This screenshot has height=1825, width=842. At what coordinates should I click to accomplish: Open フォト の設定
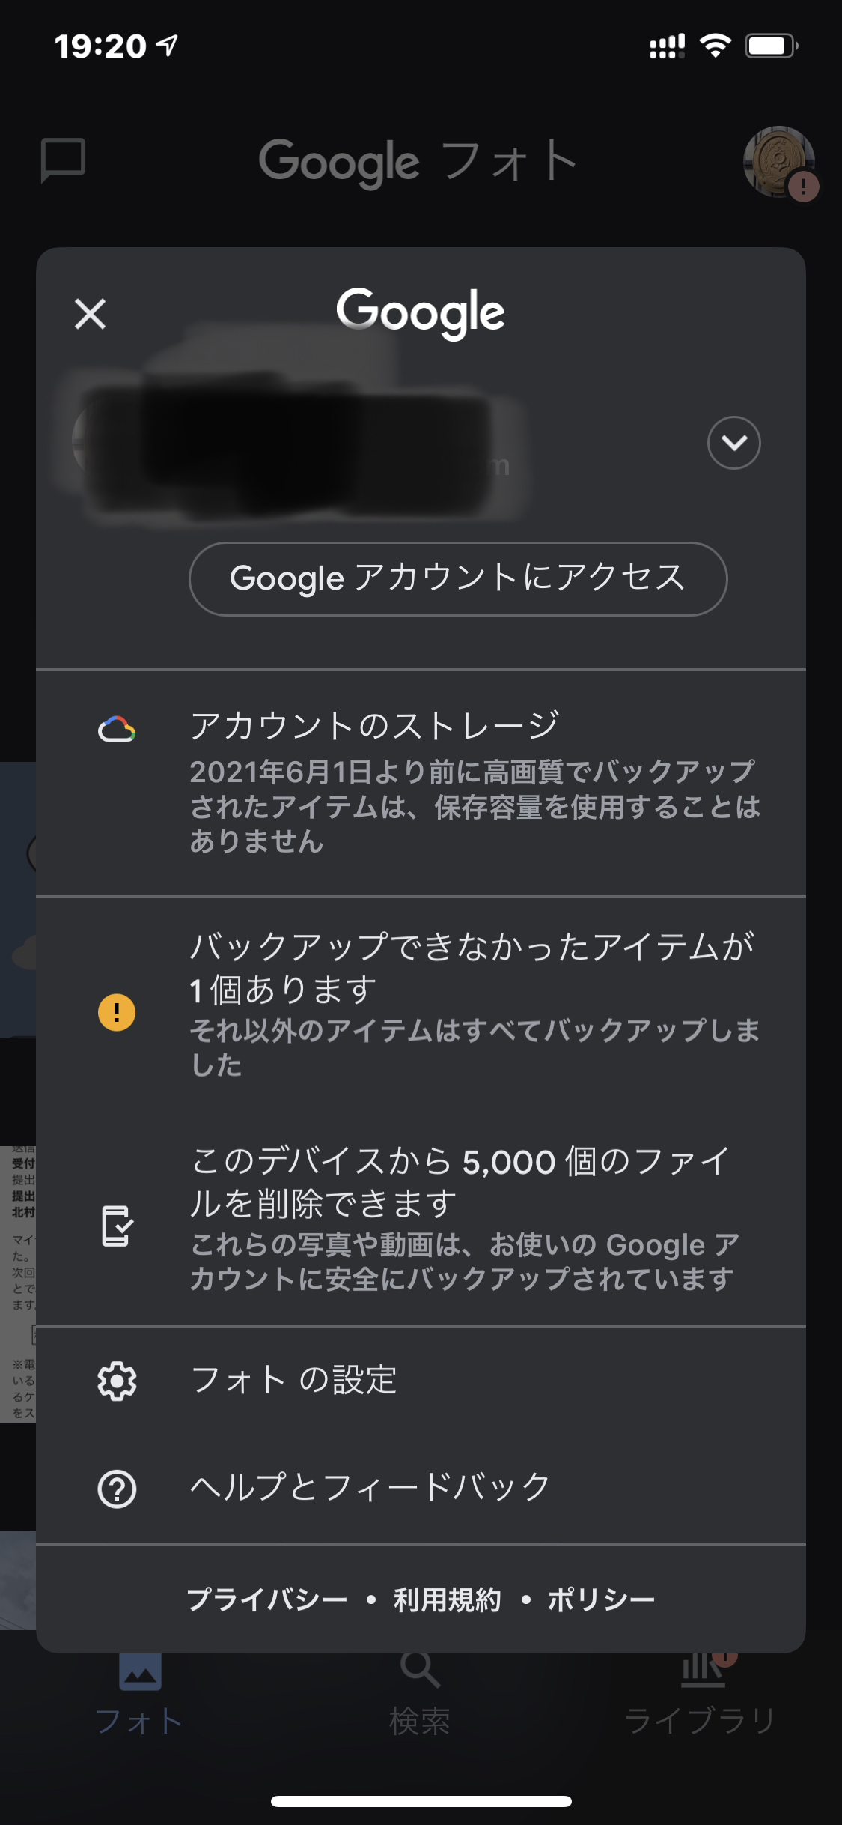click(293, 1380)
